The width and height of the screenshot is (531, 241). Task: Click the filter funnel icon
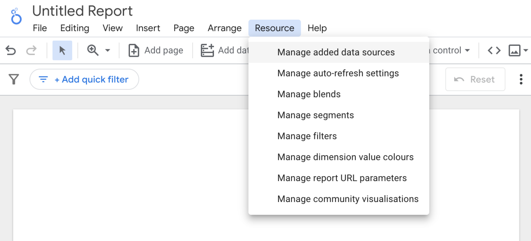[13, 79]
